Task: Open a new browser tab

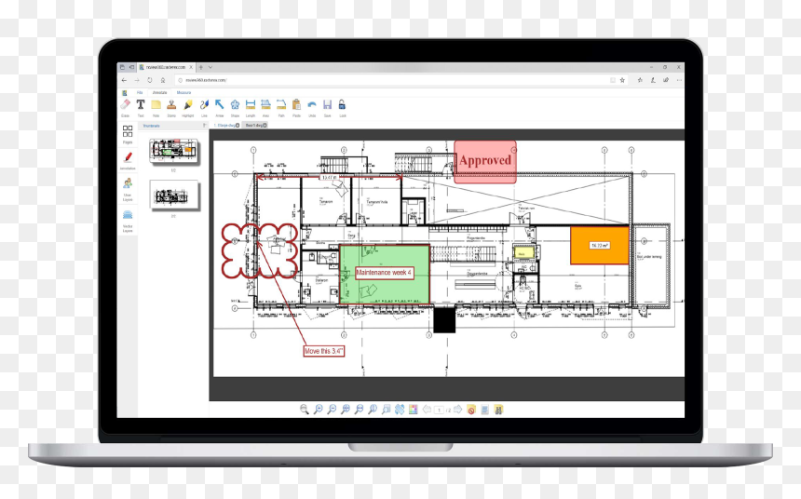Action: tap(201, 67)
